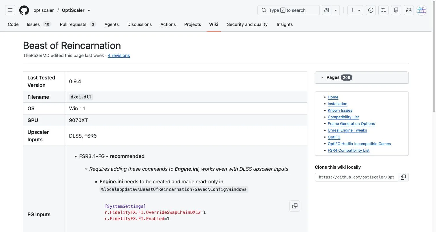Switch to the Projects tab

(x=193, y=24)
